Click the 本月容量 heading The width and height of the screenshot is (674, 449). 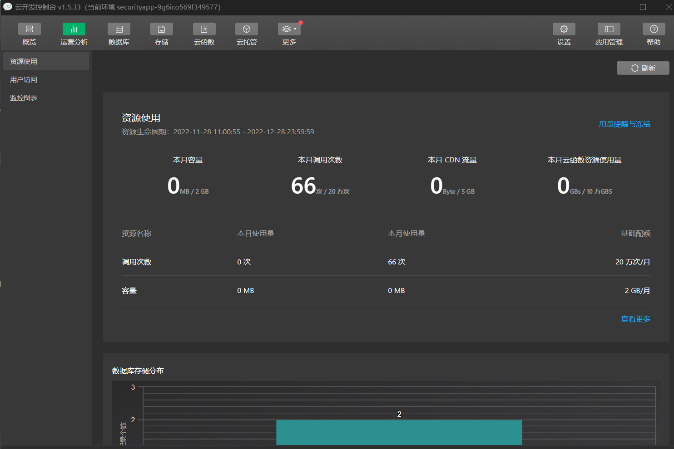click(188, 160)
